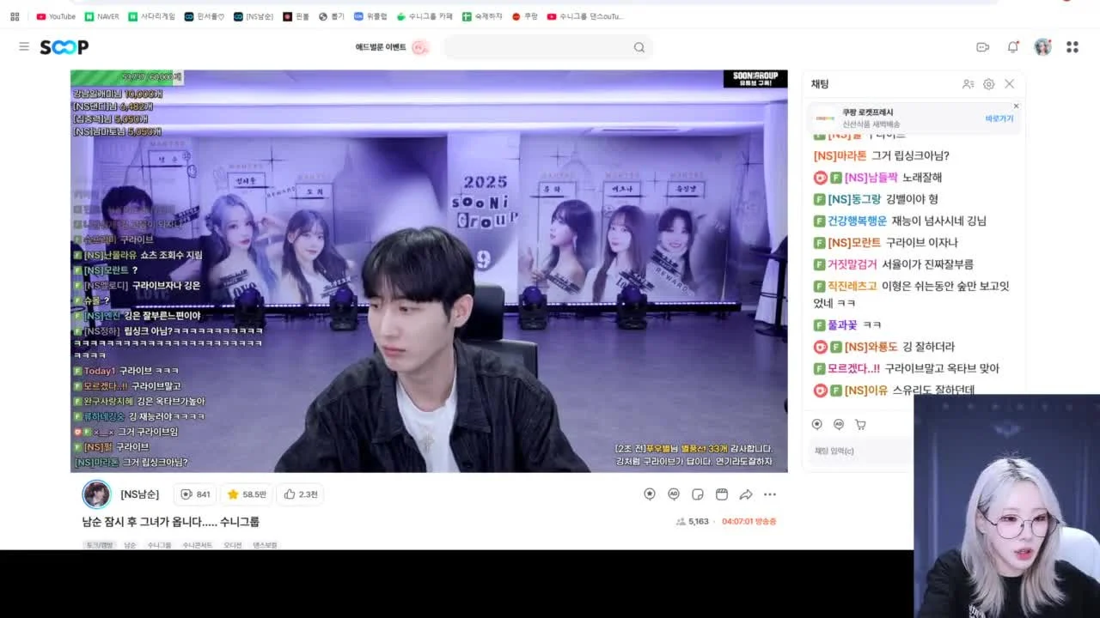1100x618 pixels.
Task: Open the NAVER bookmark
Action: click(102, 16)
